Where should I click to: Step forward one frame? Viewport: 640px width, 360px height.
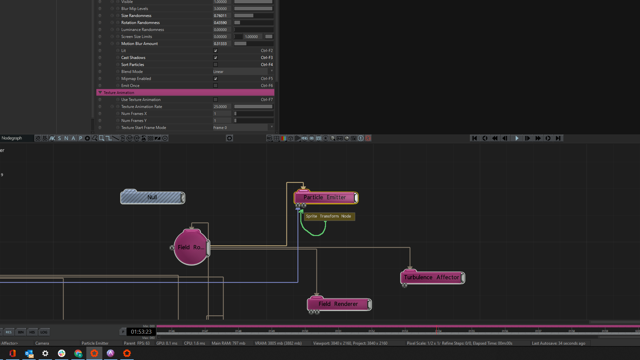pos(527,138)
